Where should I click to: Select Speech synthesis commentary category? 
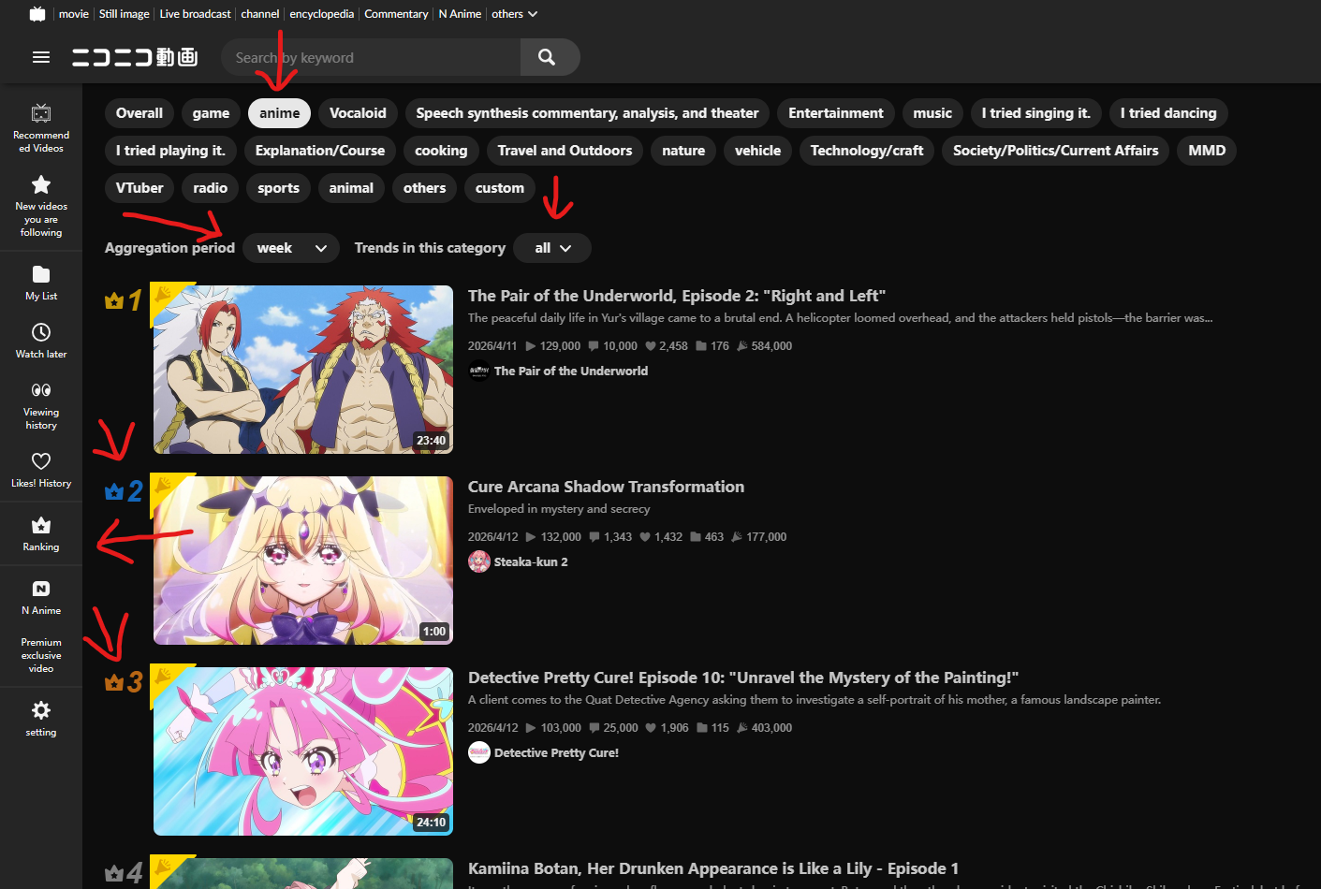point(587,113)
